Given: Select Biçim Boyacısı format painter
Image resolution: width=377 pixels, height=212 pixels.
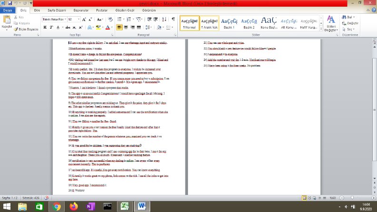Looking at the screenshot, I should coord(26,29).
